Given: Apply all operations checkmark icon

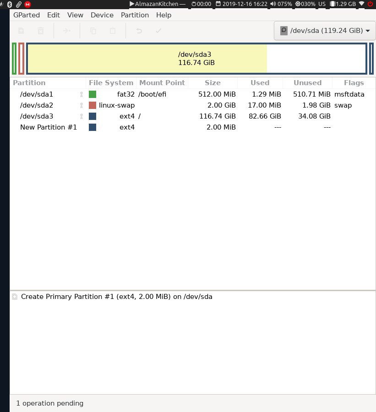Looking at the screenshot, I should click(158, 31).
